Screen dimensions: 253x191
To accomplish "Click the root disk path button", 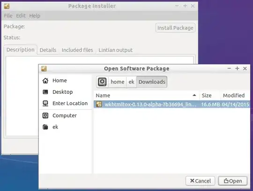I will click(102, 82).
